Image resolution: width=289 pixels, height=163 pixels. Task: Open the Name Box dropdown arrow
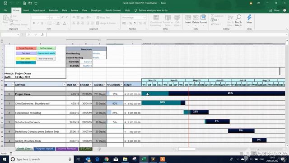point(18,34)
